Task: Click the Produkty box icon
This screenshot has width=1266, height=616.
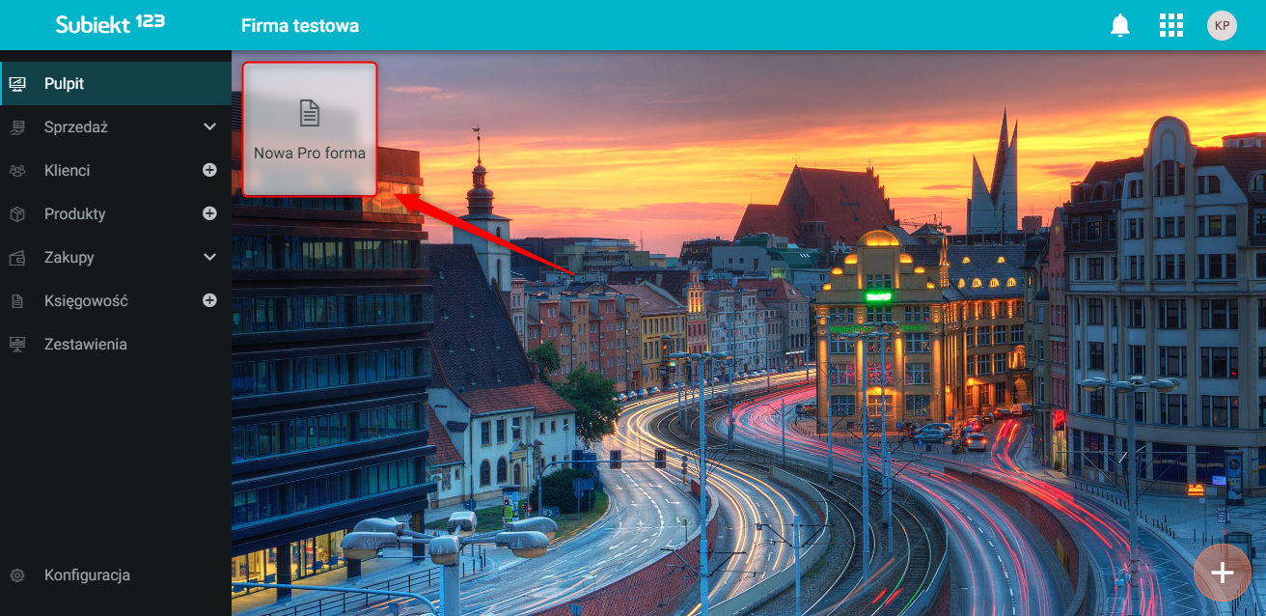Action: click(x=17, y=214)
